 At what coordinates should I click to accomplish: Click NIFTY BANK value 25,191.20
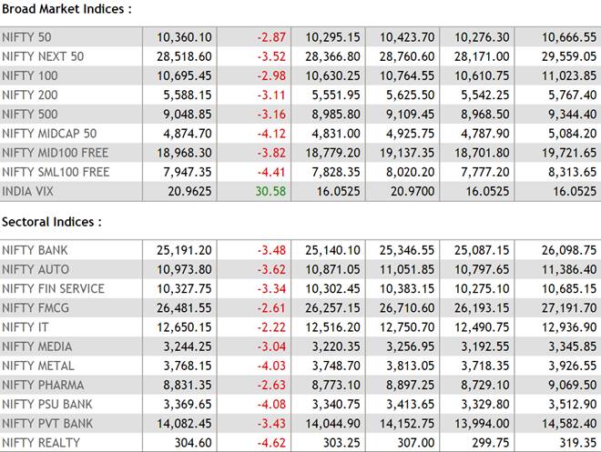coord(184,250)
